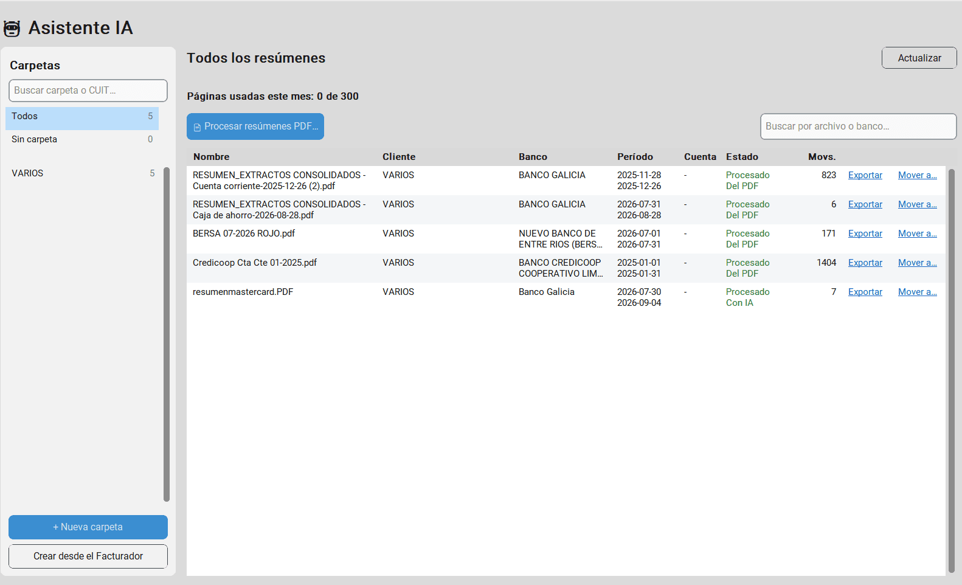962x585 pixels.
Task: Click the Procesado Con IA status
Action: click(747, 297)
